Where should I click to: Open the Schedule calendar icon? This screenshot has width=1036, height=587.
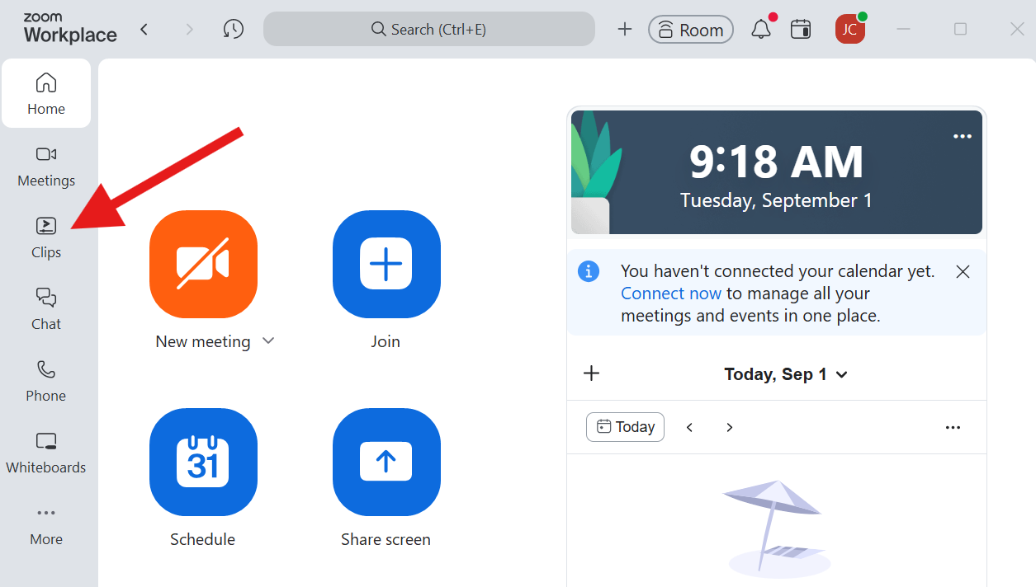click(x=203, y=462)
